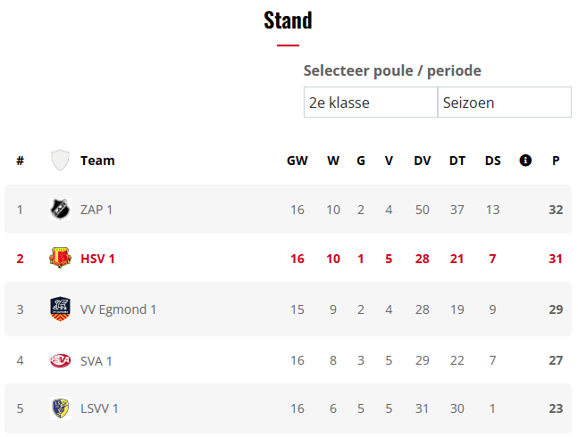Click the Team column header
The image size is (578, 437).
click(x=97, y=161)
